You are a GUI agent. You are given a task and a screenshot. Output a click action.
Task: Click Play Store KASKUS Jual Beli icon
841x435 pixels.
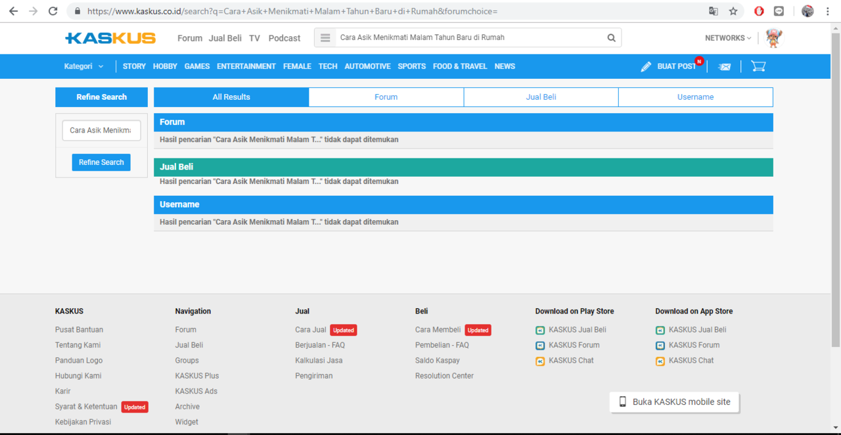click(540, 330)
